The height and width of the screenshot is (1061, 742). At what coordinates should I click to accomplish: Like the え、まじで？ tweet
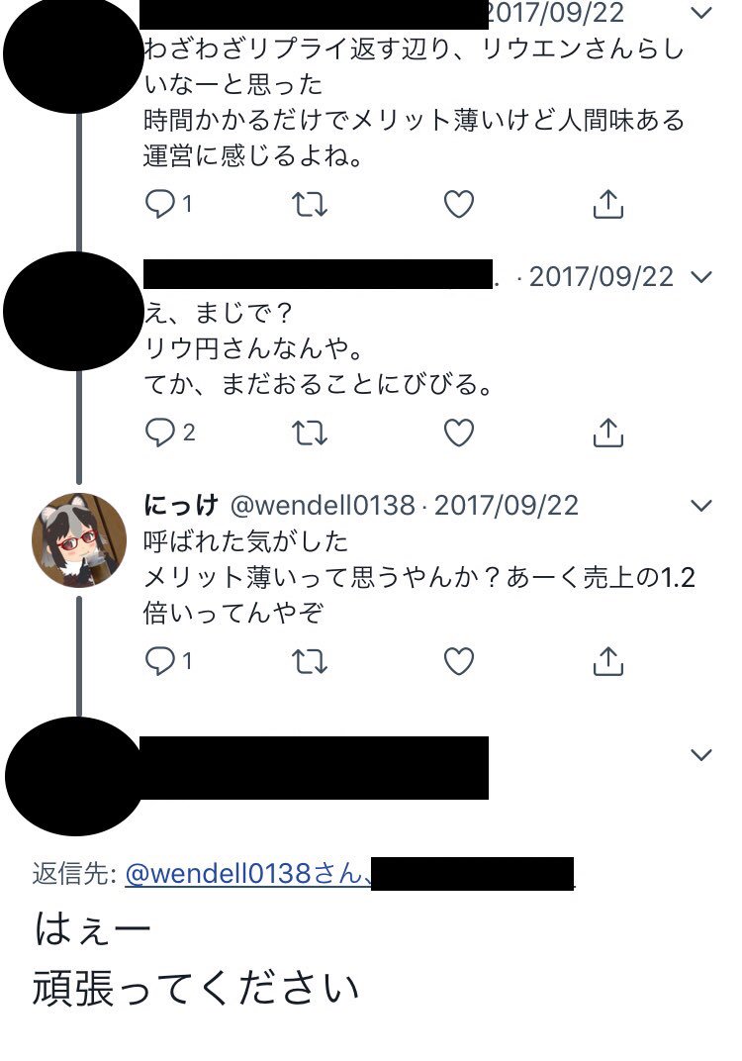pyautogui.click(x=459, y=433)
